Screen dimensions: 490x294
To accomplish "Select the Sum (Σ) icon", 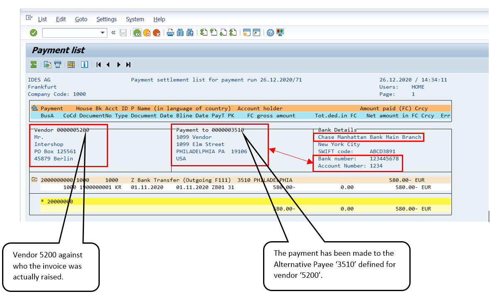I will click(33, 64).
